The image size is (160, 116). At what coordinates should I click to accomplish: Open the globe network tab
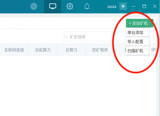click(34, 6)
